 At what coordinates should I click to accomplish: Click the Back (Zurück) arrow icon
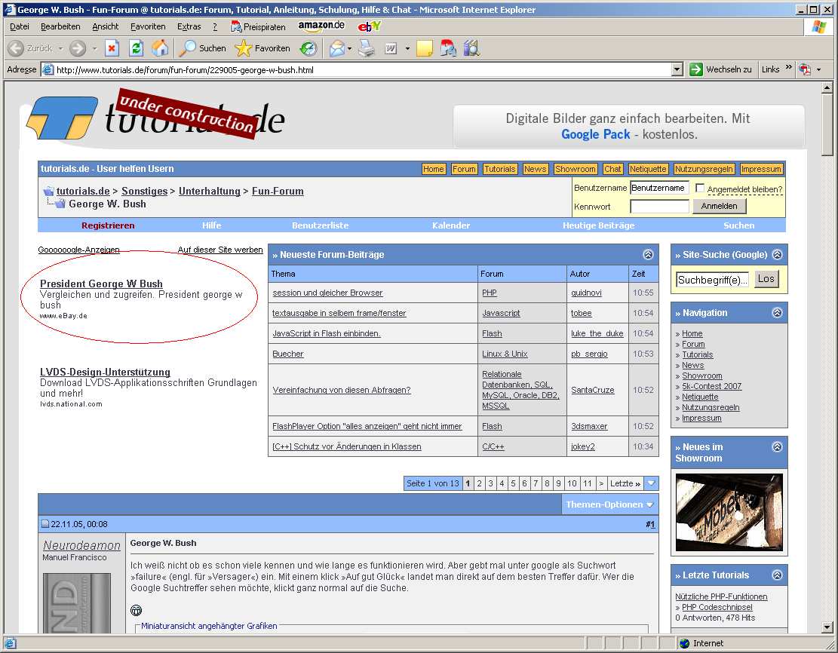(16, 48)
